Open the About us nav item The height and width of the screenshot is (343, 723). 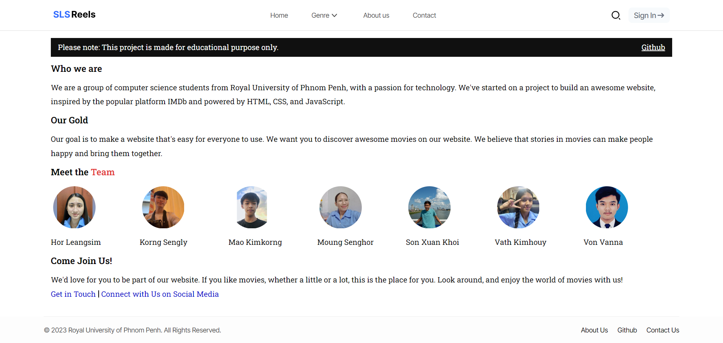tap(376, 15)
